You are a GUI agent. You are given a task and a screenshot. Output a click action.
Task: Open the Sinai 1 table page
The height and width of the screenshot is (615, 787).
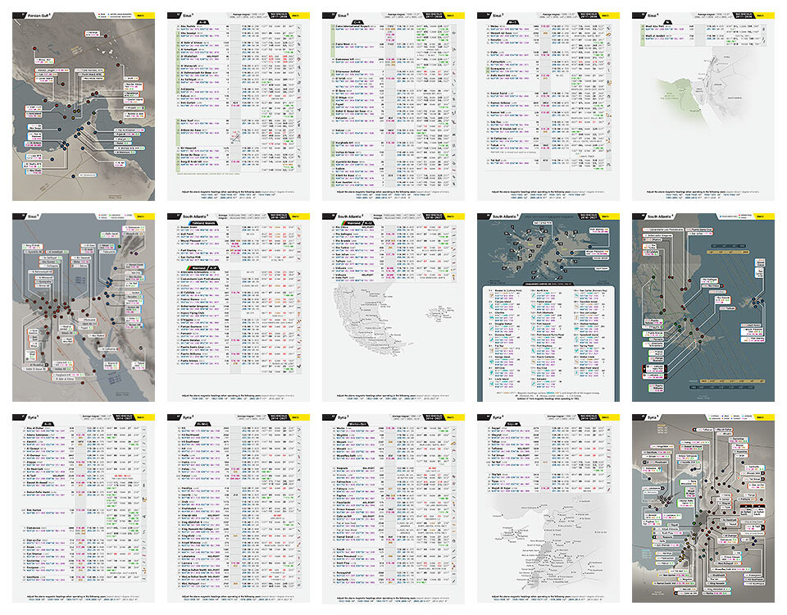coord(239,107)
